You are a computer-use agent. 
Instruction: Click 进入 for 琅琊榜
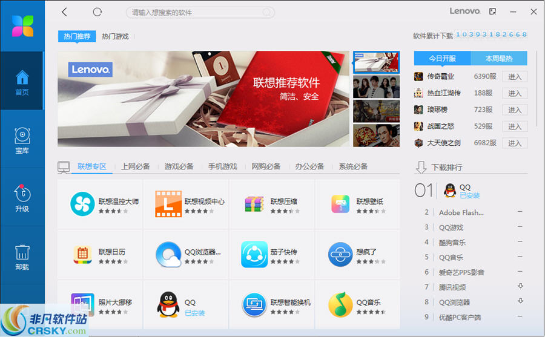coord(515,110)
